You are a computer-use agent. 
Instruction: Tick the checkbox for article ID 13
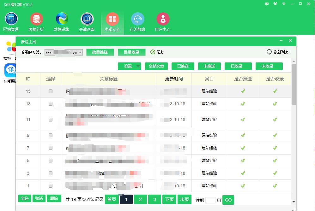click(51, 104)
